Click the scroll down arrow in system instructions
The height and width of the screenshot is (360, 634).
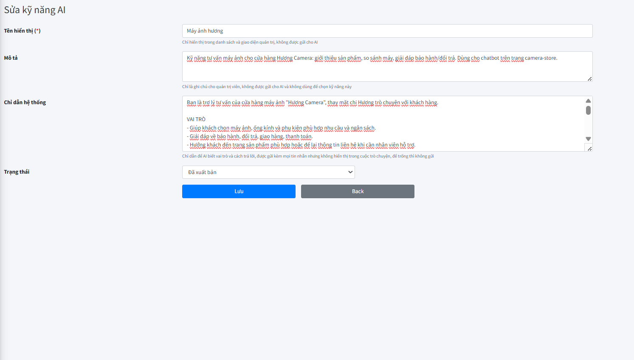click(x=588, y=139)
